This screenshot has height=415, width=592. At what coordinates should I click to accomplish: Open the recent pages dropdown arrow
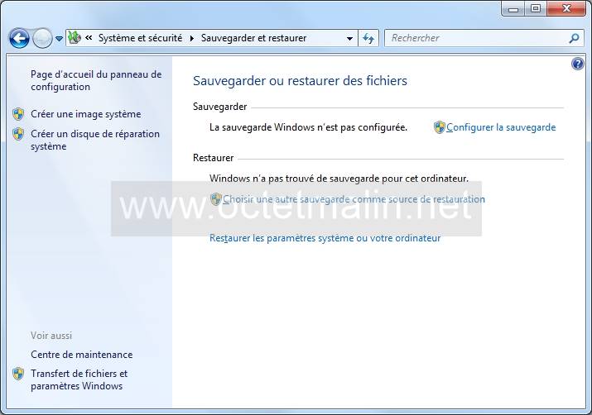click(x=59, y=39)
